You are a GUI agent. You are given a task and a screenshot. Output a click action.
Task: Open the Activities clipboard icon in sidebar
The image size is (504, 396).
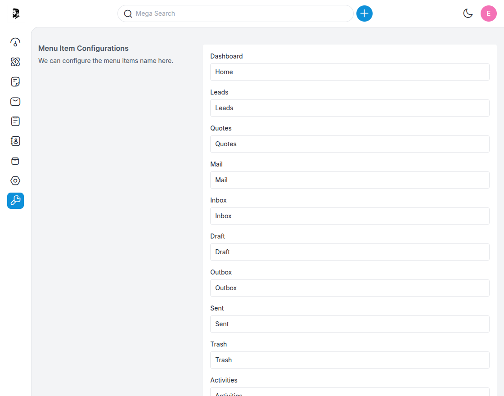pyautogui.click(x=15, y=121)
